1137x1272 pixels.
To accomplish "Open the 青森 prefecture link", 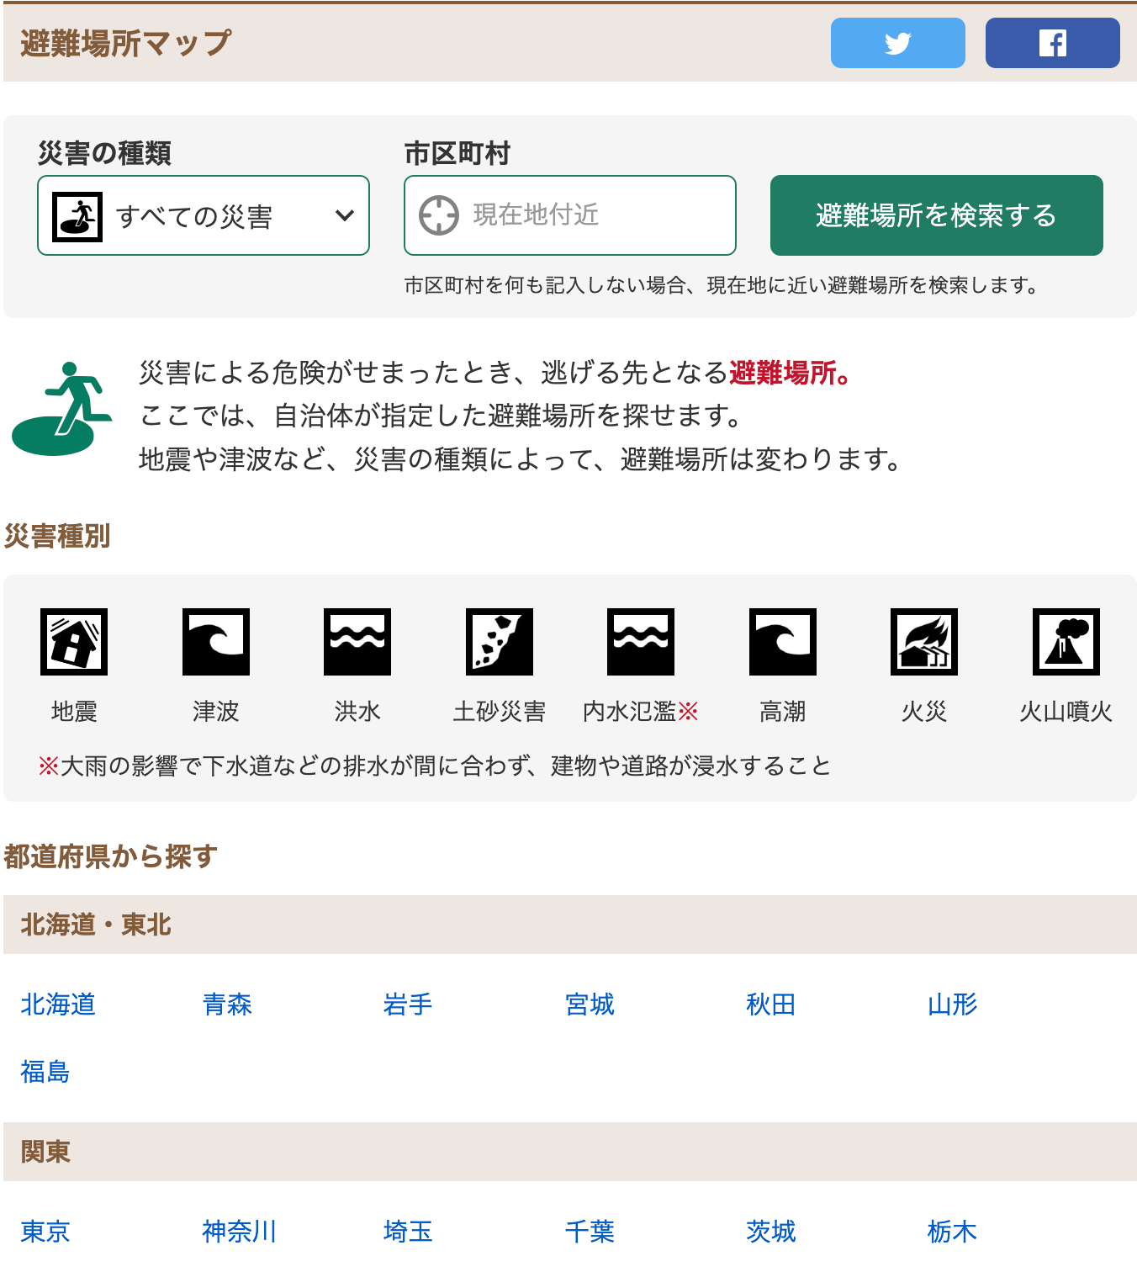I will click(227, 1004).
